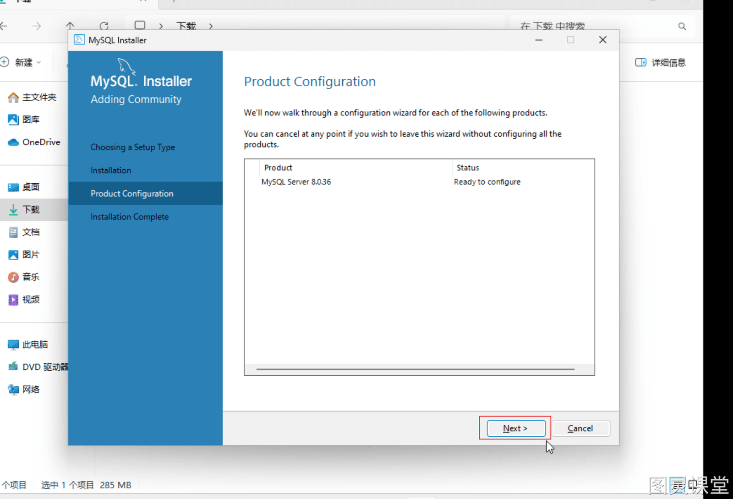Go forward in Explorer navigation

click(37, 26)
